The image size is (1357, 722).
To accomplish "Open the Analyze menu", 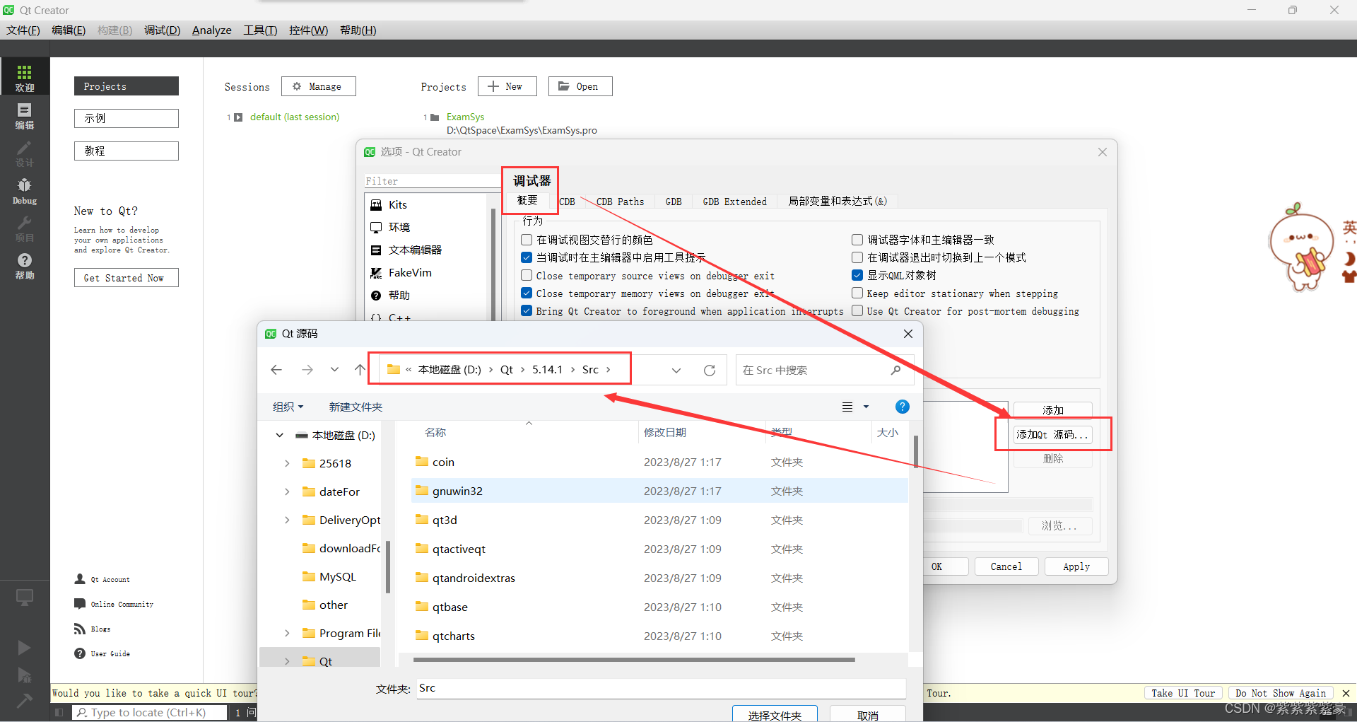I will coord(212,30).
